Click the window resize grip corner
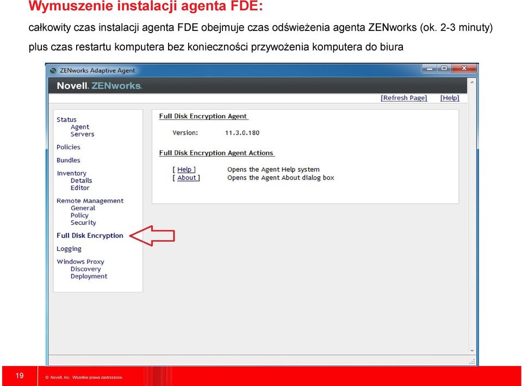This screenshot has height=386, width=522. tap(472, 361)
